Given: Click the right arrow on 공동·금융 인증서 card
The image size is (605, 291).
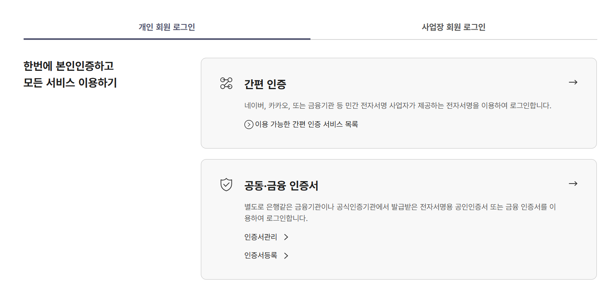Looking at the screenshot, I should pos(573,184).
